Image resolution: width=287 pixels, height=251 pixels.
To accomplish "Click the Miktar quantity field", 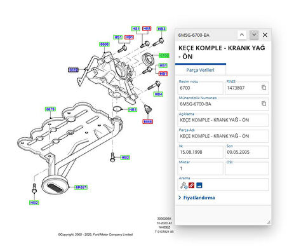I will coord(200,168).
